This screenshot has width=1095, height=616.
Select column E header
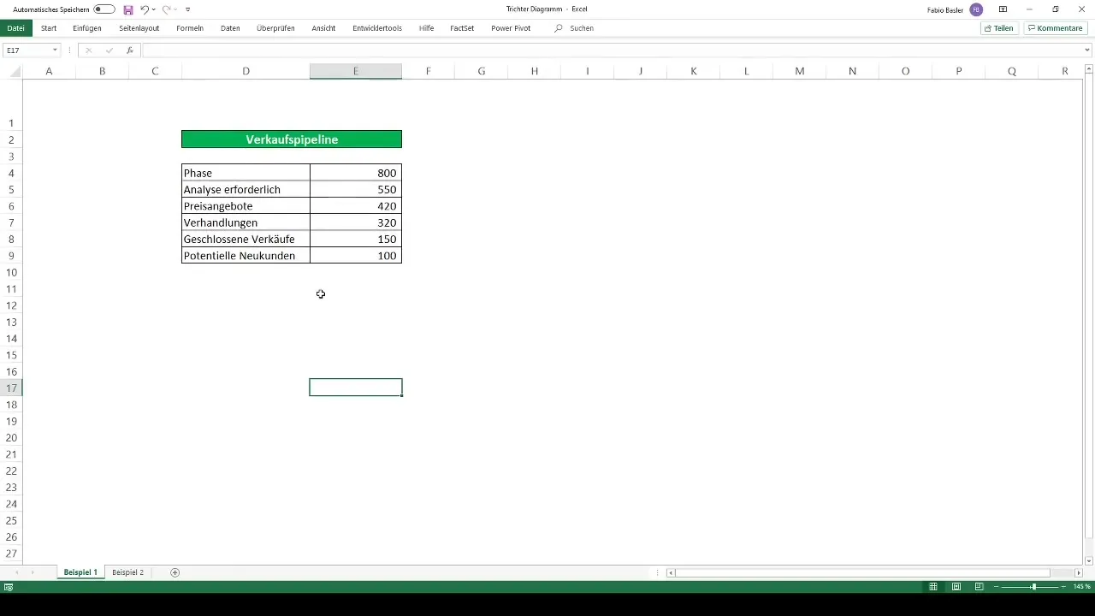click(356, 71)
